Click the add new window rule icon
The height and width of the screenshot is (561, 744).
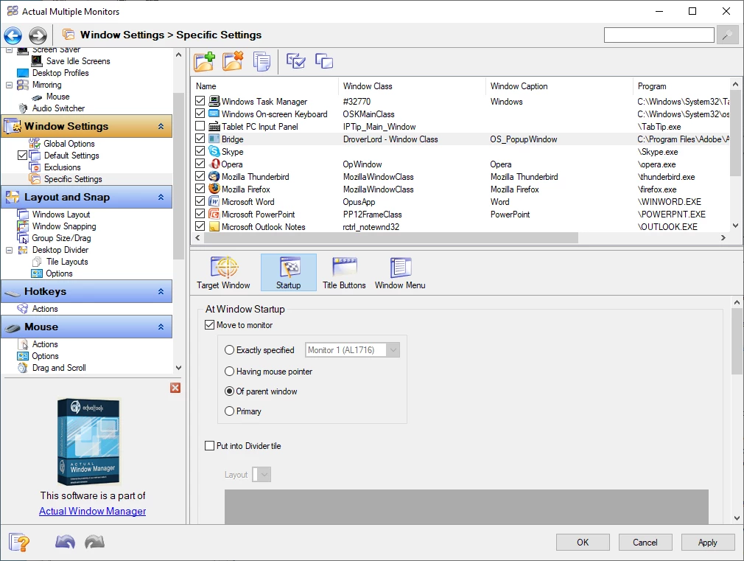[205, 61]
